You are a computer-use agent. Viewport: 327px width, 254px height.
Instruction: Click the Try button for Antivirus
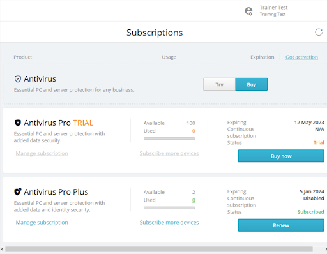pyautogui.click(x=219, y=84)
